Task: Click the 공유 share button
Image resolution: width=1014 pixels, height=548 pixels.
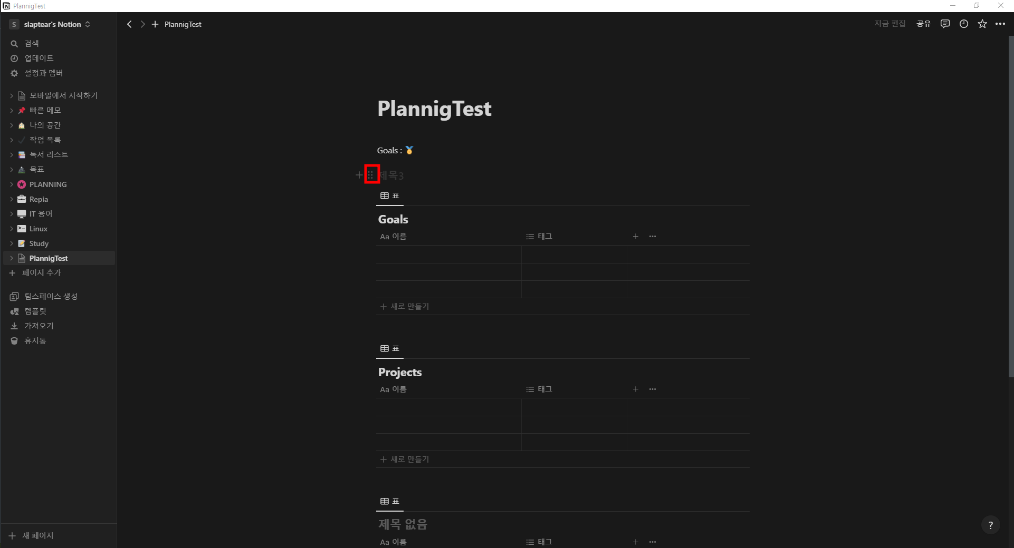Action: [x=923, y=24]
